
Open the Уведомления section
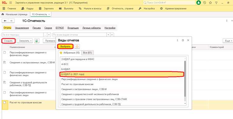[22, 28]
